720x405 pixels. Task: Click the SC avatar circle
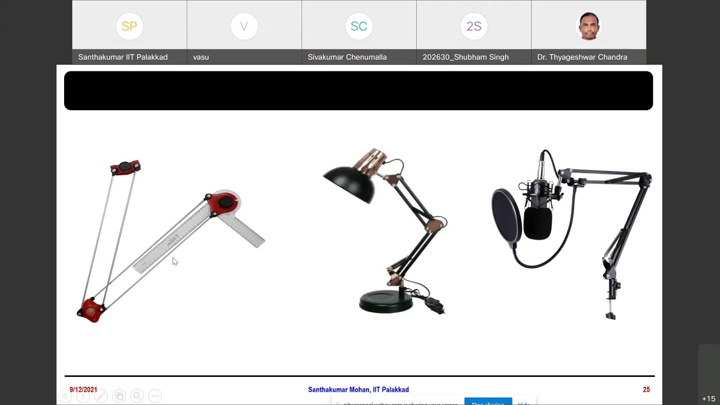click(x=359, y=26)
